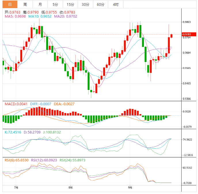Click the J value in KDJ legend
This screenshot has height=194, width=198.
pyautogui.click(x=52, y=132)
